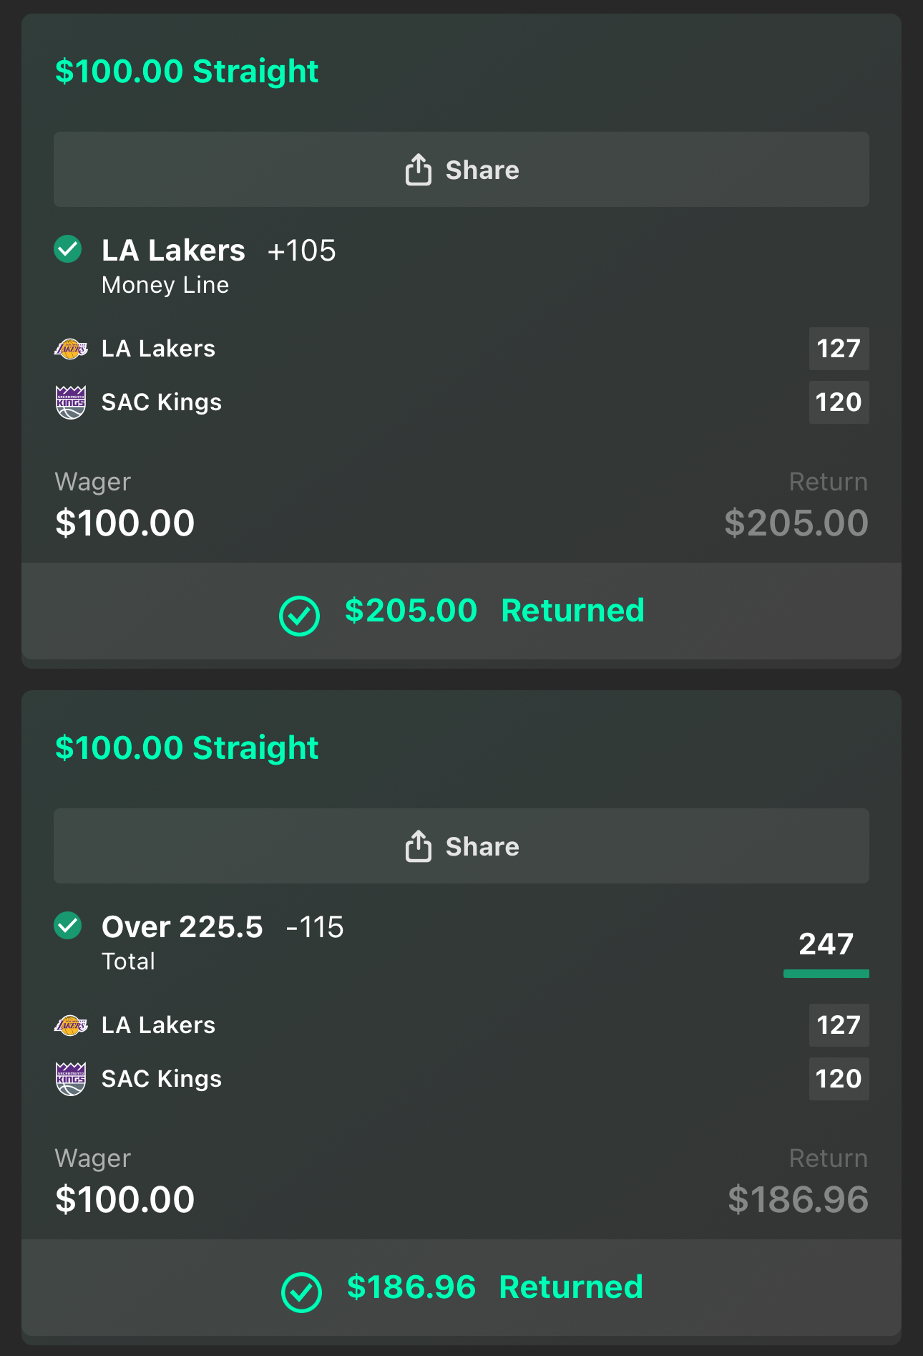Screen dimensions: 923x1356
Task: Click the Kings 120 score in the Money Line bet
Action: (x=839, y=402)
